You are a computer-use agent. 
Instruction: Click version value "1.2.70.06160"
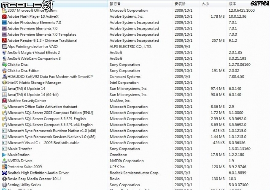point(240,64)
